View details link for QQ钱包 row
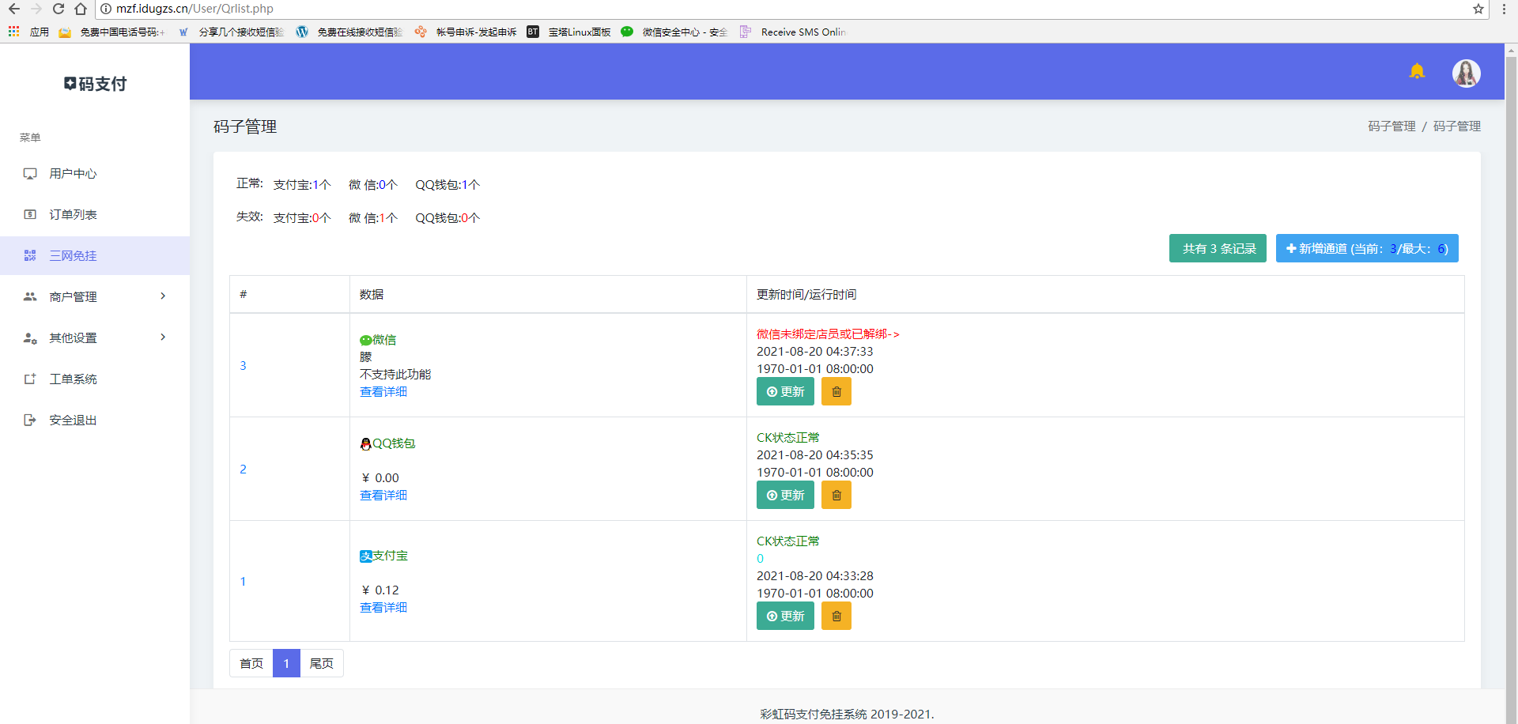1518x724 pixels. click(383, 496)
